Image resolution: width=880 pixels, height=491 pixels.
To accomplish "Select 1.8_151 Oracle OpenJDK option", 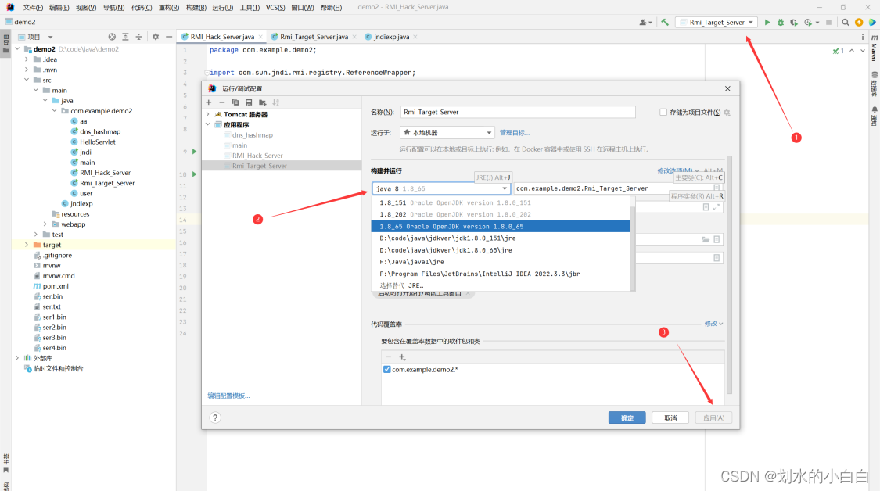I will [501, 202].
